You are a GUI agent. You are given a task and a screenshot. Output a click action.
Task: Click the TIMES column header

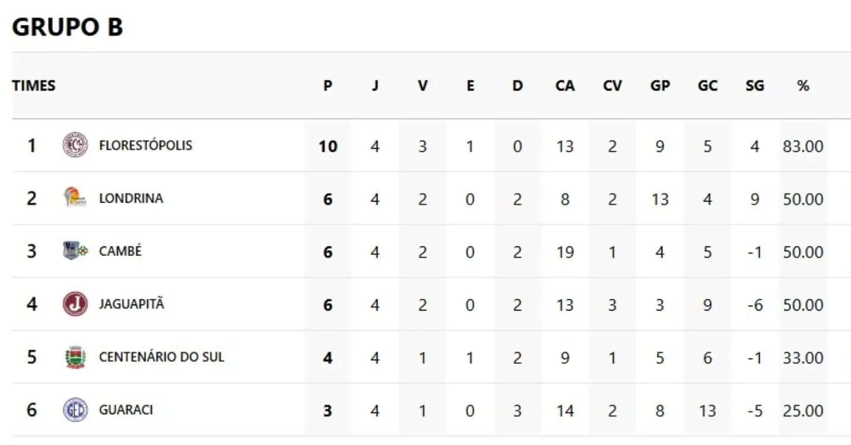pos(34,86)
